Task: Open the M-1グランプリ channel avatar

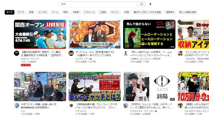Action: pos(71,53)
